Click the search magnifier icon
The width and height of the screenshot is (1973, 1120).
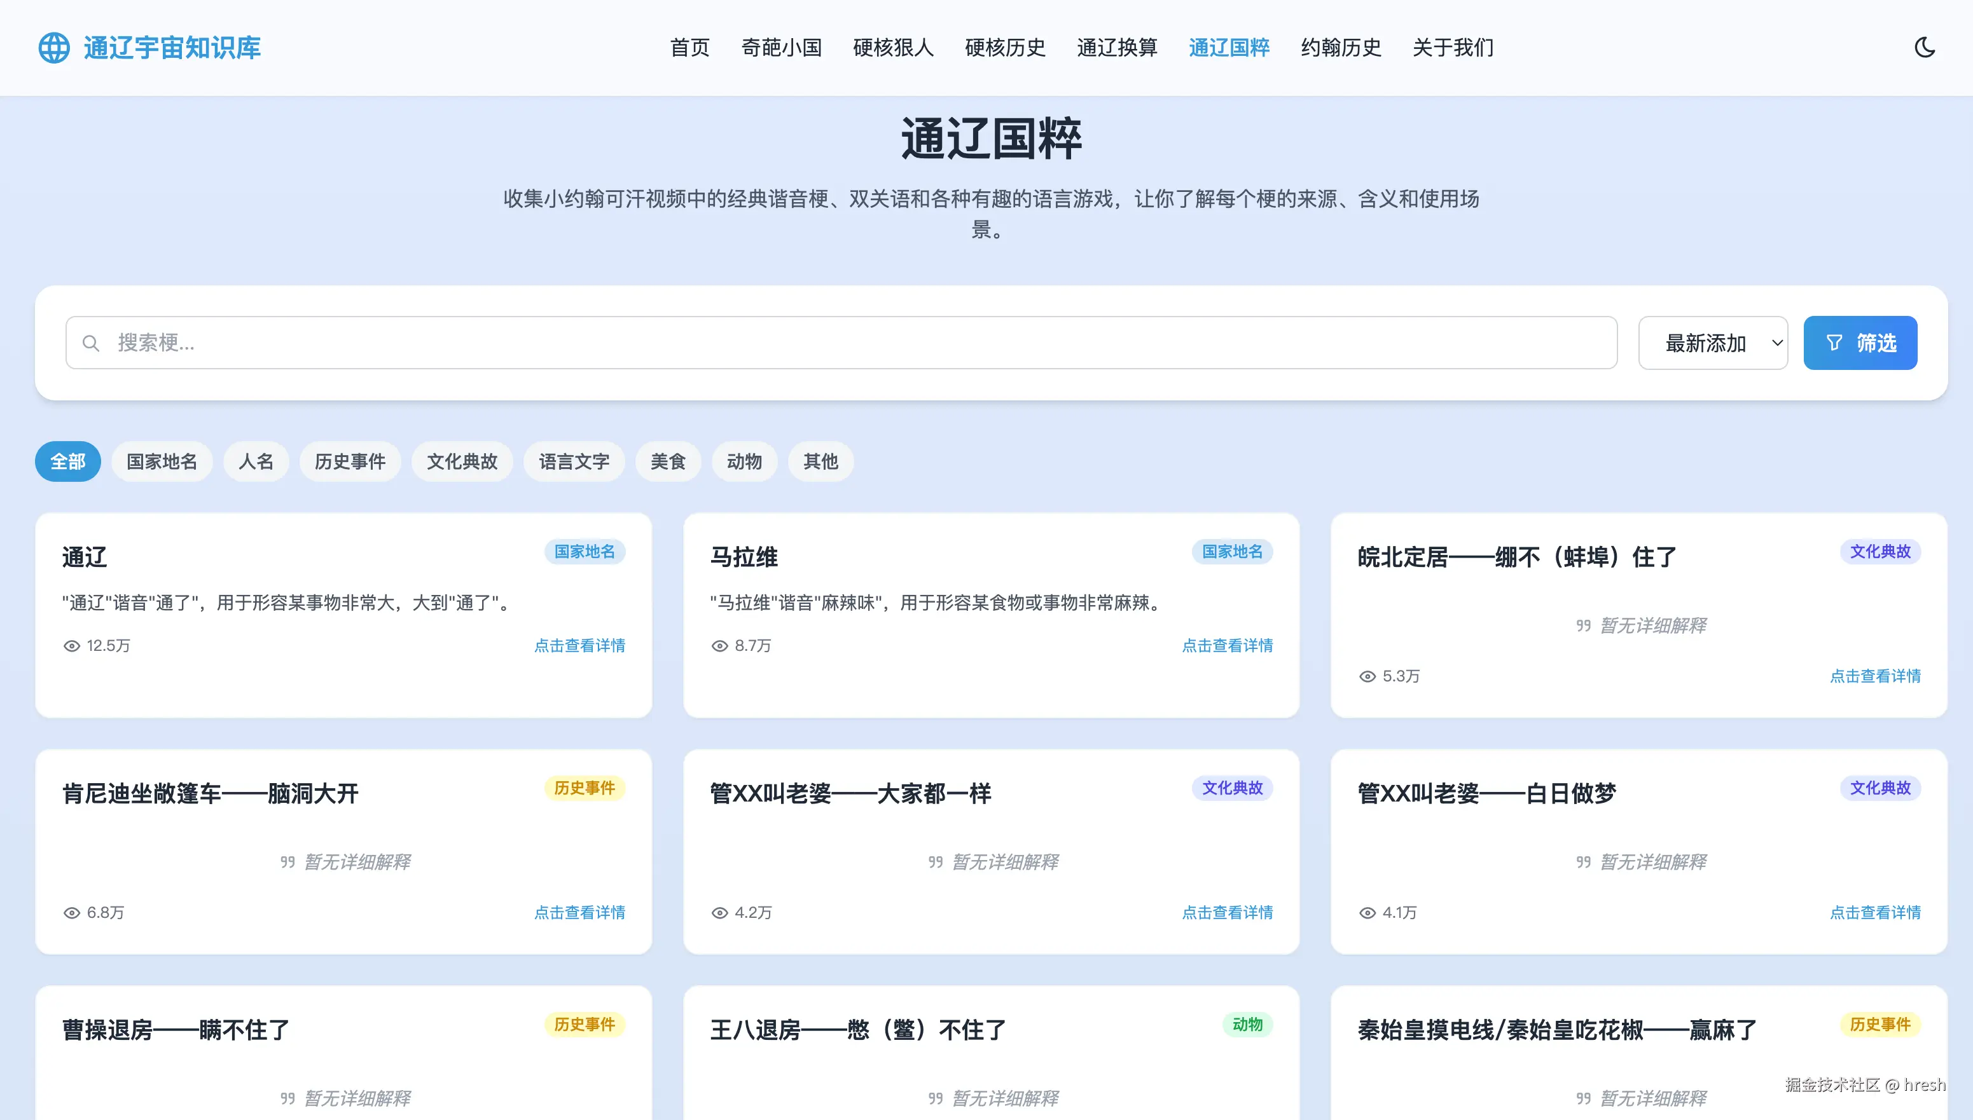pos(91,343)
